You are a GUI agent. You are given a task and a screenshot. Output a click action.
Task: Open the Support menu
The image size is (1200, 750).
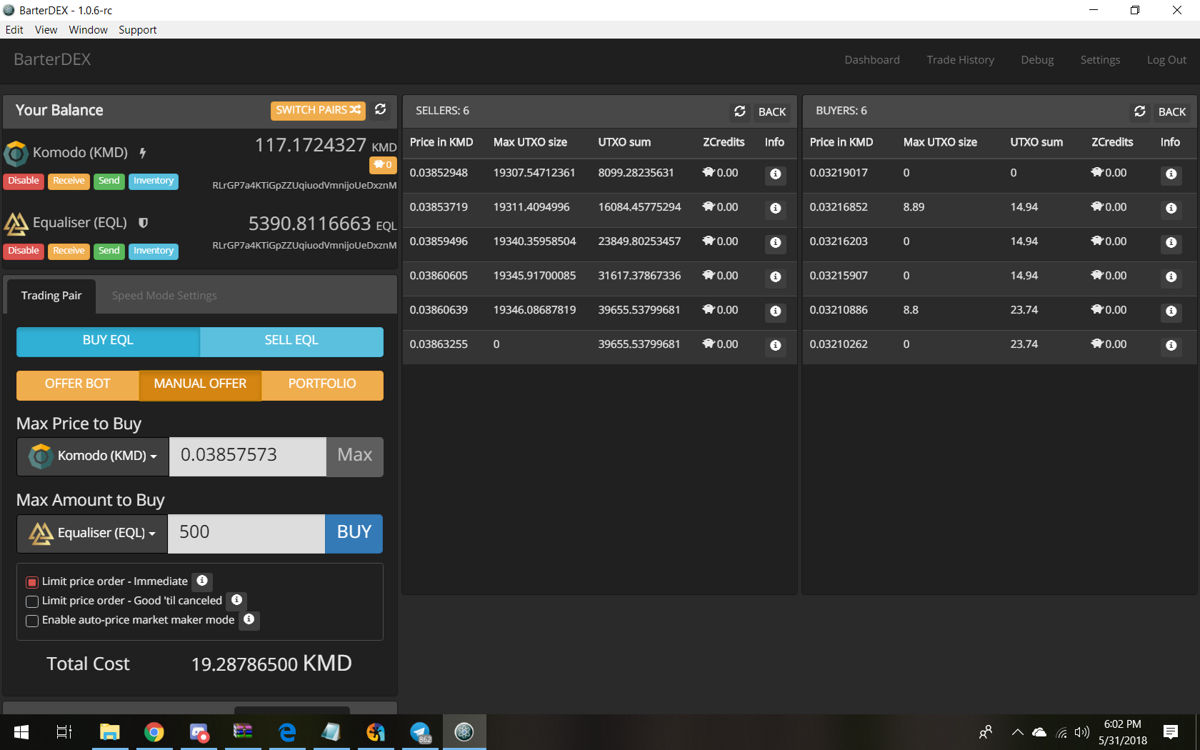[x=137, y=30]
